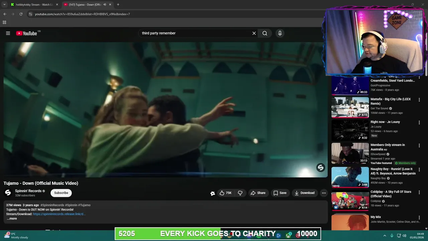
Task: Open a new browser tab
Action: pos(118,5)
